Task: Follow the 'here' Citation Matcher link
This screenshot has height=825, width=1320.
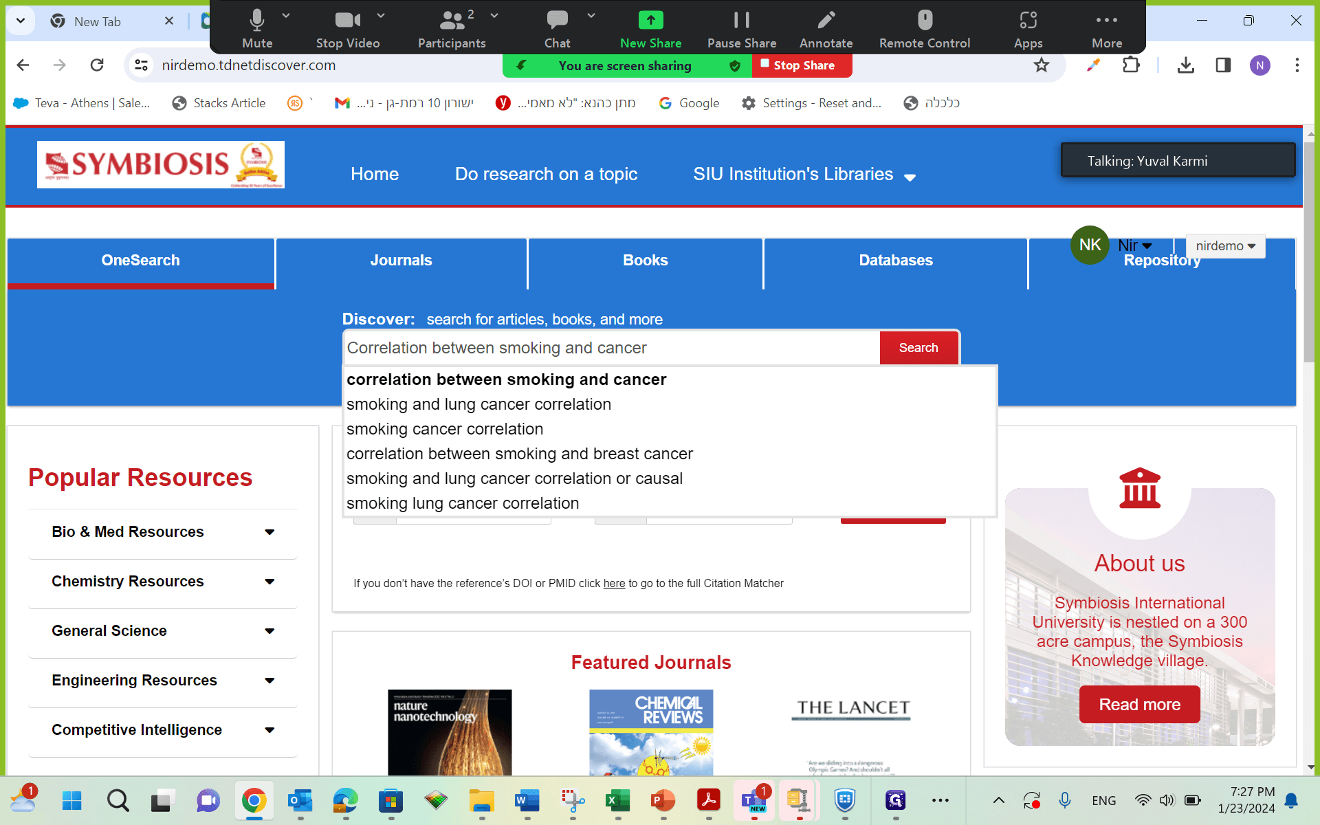Action: (x=614, y=584)
